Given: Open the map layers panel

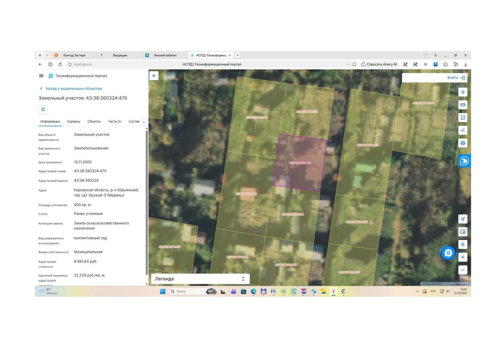Looking at the screenshot, I should pos(462,92).
